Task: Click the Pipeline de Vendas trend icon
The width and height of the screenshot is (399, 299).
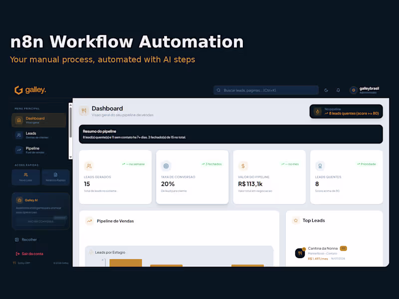Action: pyautogui.click(x=89, y=221)
